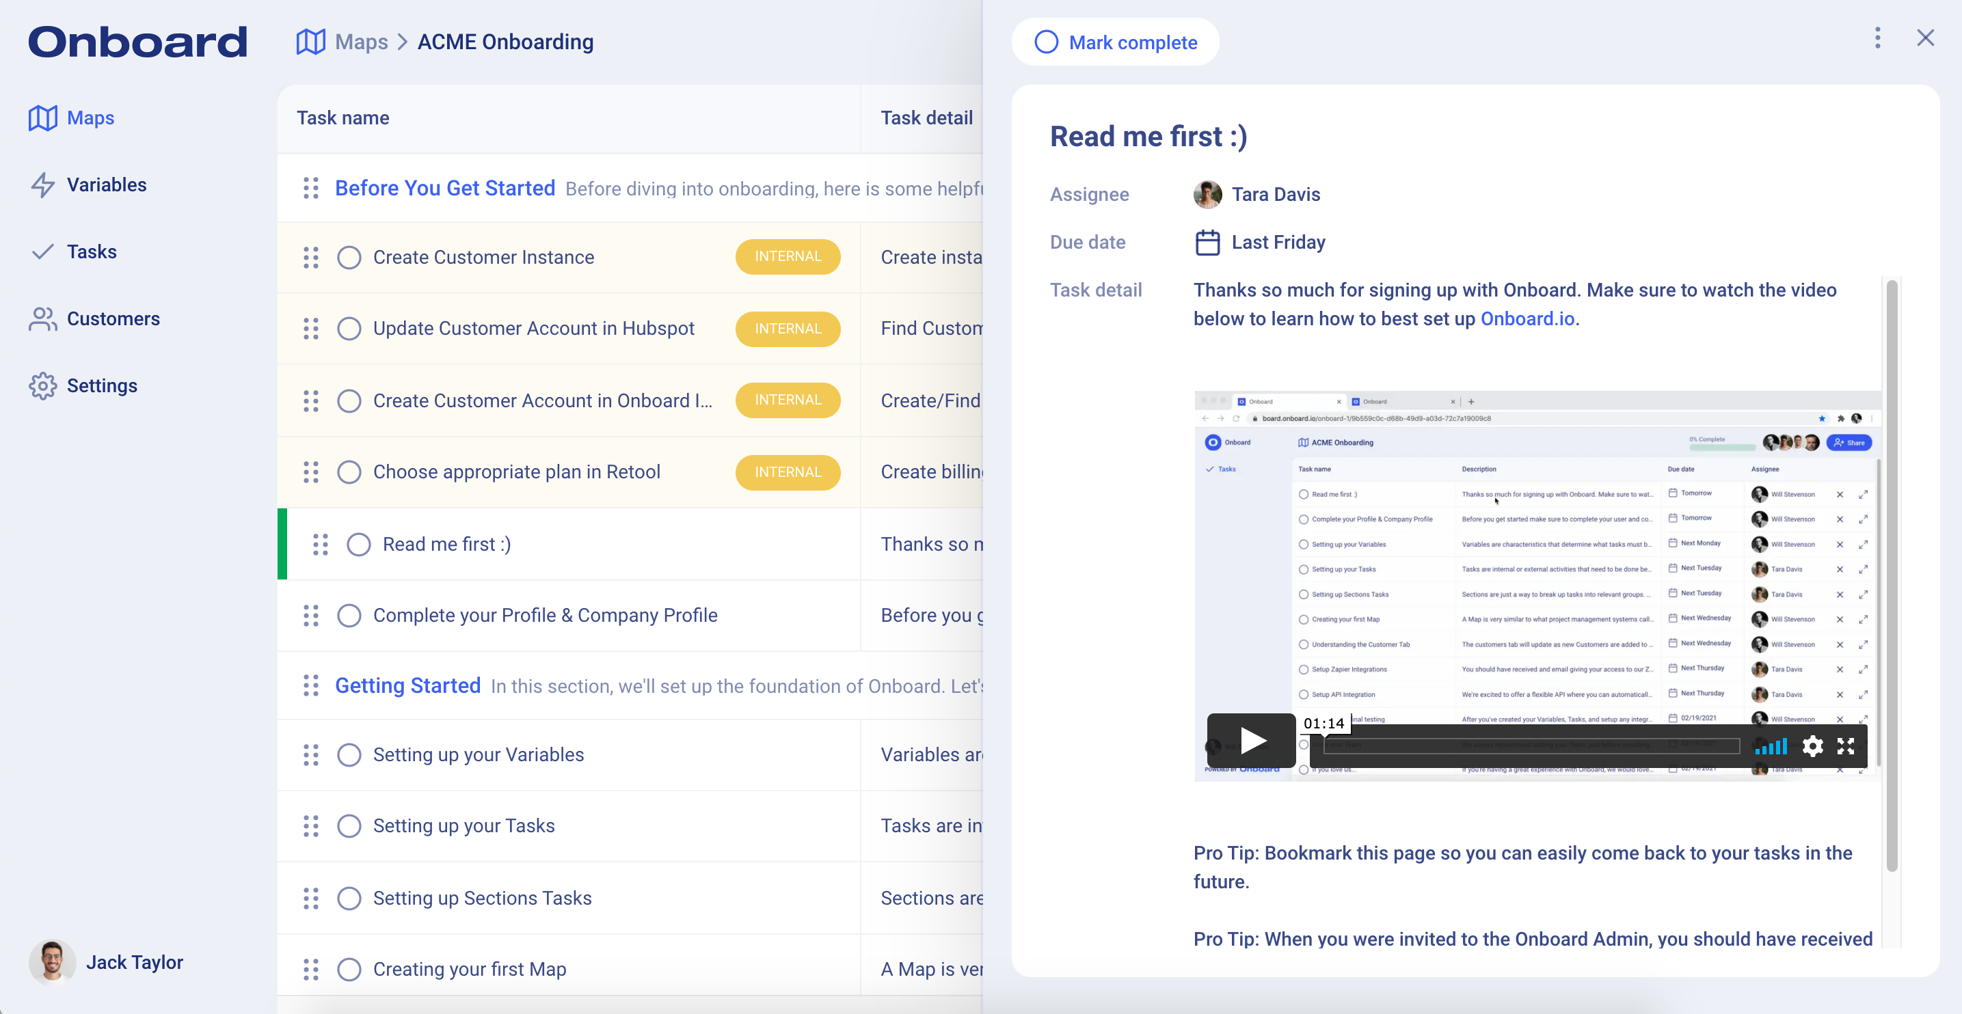This screenshot has width=1962, height=1014.
Task: Open the Last Friday due date picker
Action: pos(1278,242)
